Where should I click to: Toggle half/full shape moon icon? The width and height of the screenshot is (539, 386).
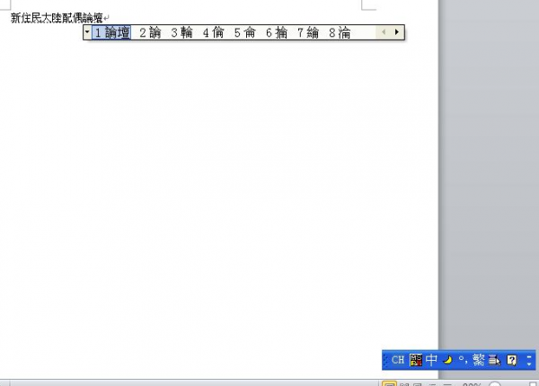pyautogui.click(x=447, y=360)
